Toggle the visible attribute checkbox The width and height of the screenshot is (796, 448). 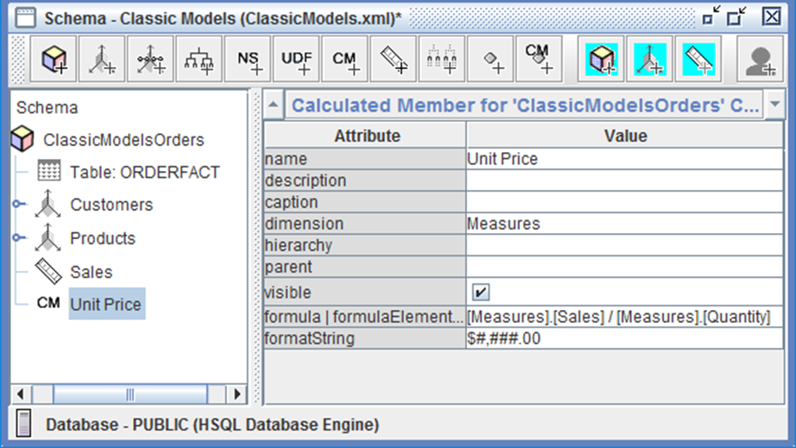[x=480, y=293]
